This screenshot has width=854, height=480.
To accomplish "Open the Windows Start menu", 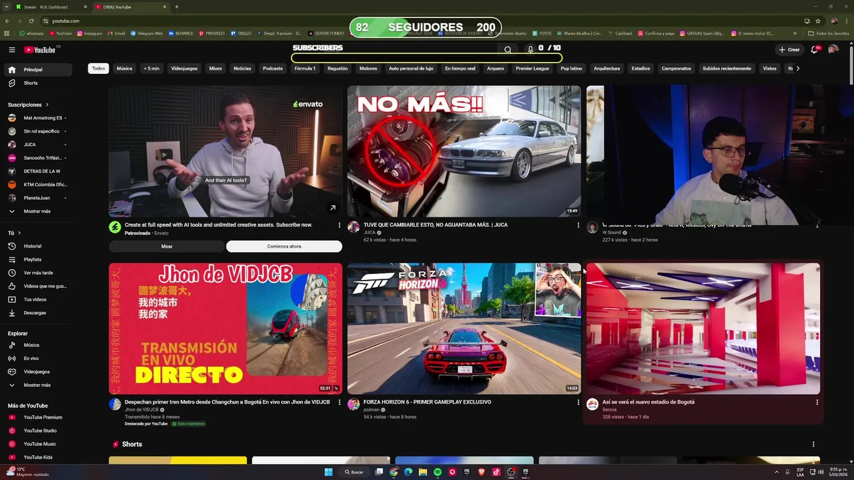I will click(x=328, y=472).
